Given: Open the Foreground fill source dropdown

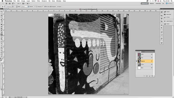Looking at the screenshot, I should pyautogui.click(x=10, y=7).
